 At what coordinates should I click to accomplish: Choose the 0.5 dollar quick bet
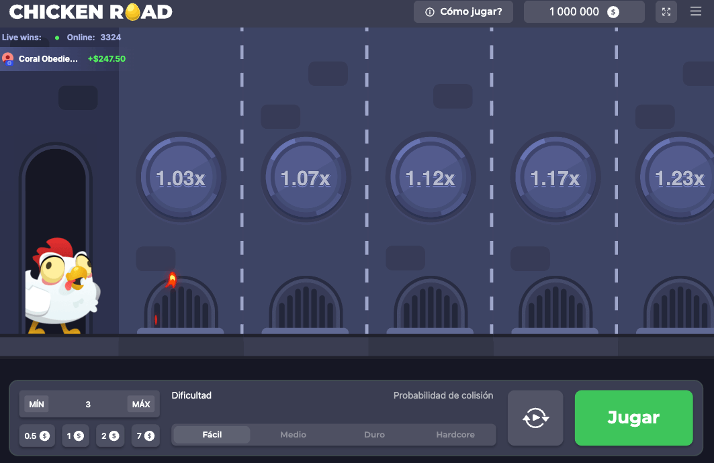point(37,435)
